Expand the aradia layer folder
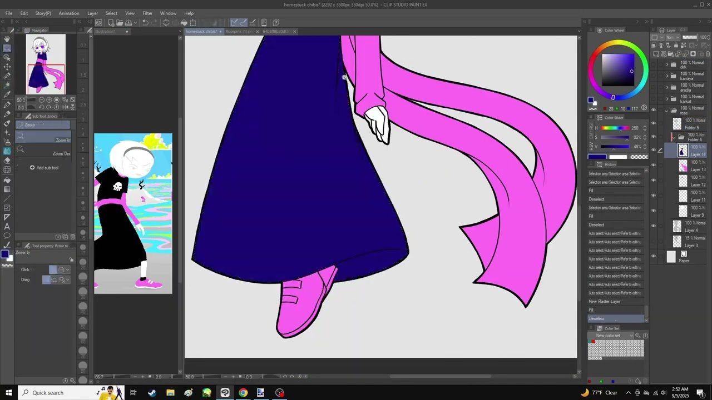This screenshot has height=400, width=712. click(x=667, y=87)
